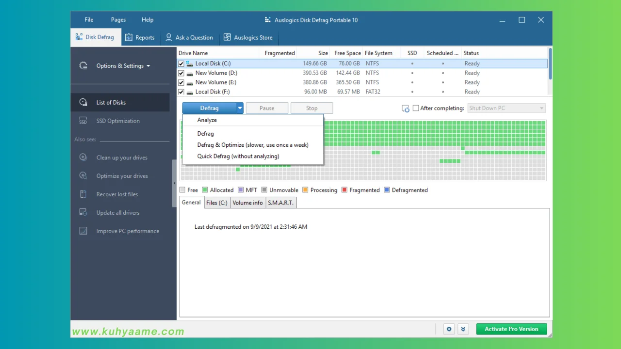Click the Disk Defrag tab icon
621x349 pixels.
(x=79, y=37)
